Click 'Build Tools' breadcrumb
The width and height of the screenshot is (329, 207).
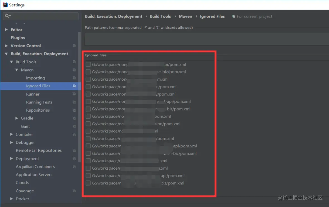tap(160, 16)
